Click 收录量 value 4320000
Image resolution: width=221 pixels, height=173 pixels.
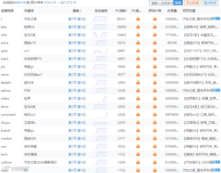(x=172, y=59)
